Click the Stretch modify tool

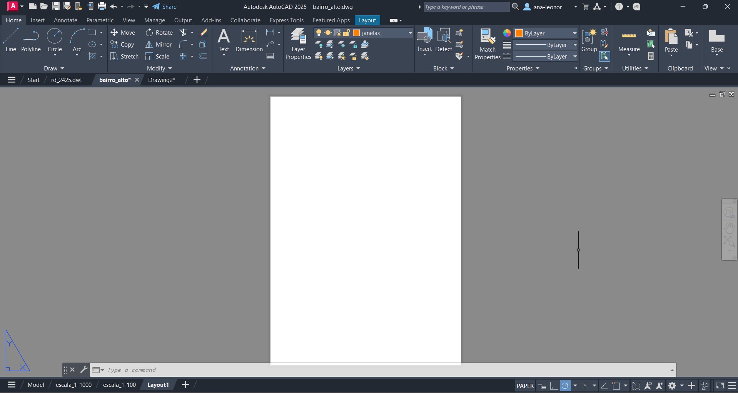coord(124,57)
